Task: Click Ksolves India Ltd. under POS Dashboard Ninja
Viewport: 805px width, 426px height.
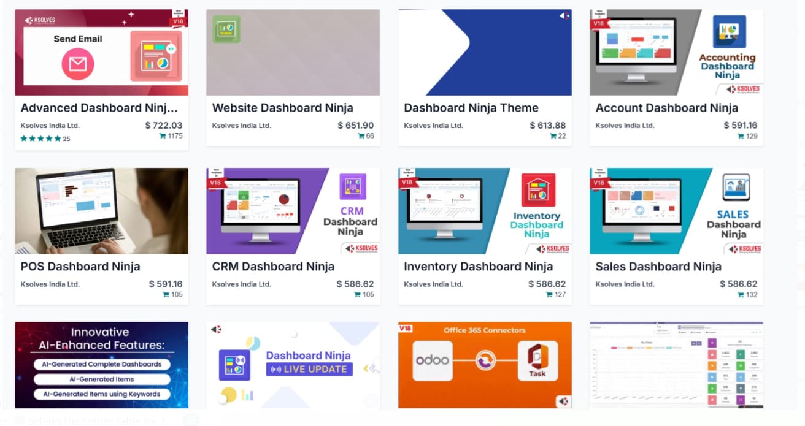Action: click(x=50, y=284)
